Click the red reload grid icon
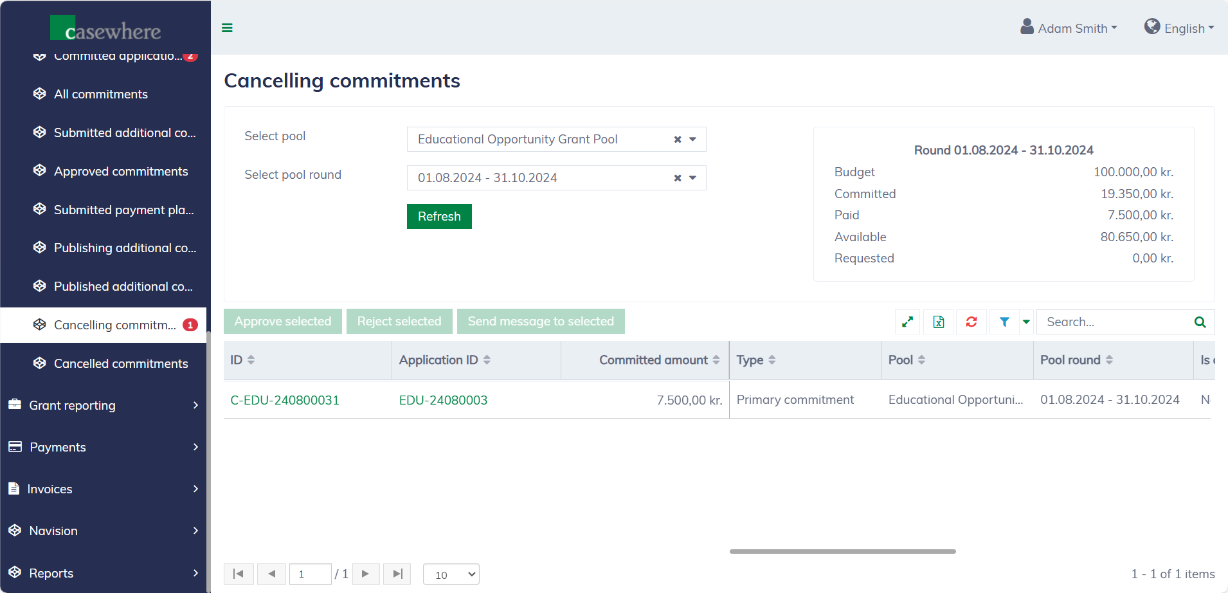 click(x=971, y=322)
